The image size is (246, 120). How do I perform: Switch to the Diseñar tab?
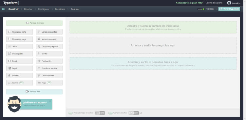point(28,9)
